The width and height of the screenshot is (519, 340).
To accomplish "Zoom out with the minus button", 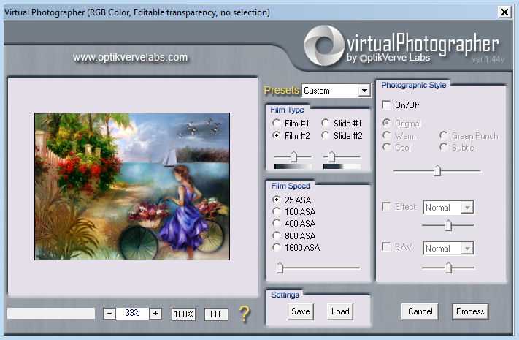I will click(x=109, y=313).
